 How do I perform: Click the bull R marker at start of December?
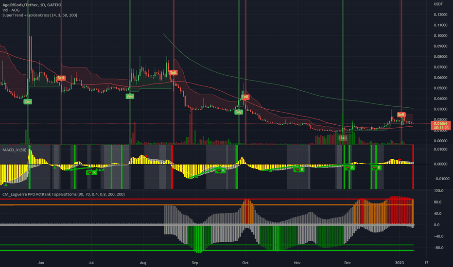(349, 167)
